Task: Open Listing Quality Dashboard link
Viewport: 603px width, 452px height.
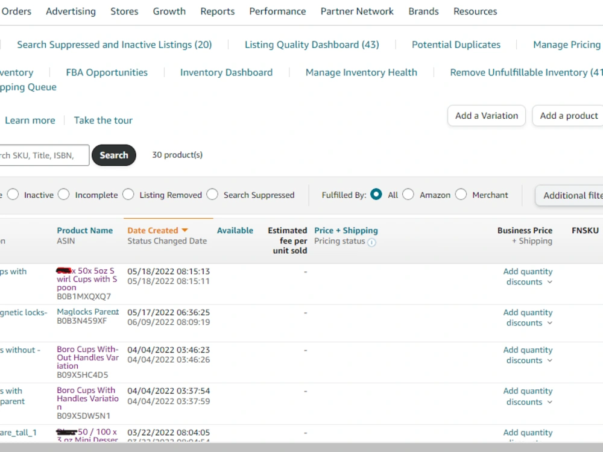Action: (x=312, y=45)
